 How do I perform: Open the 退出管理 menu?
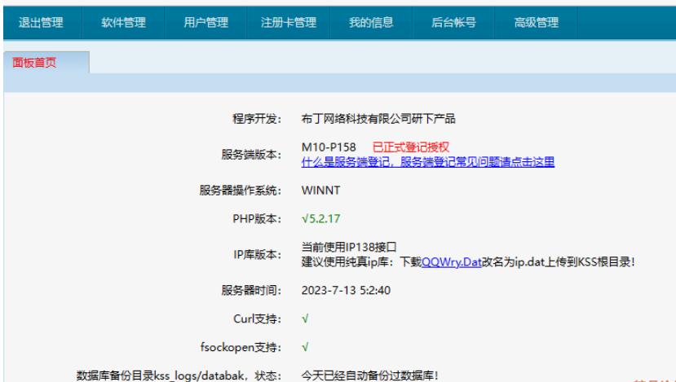click(x=42, y=22)
